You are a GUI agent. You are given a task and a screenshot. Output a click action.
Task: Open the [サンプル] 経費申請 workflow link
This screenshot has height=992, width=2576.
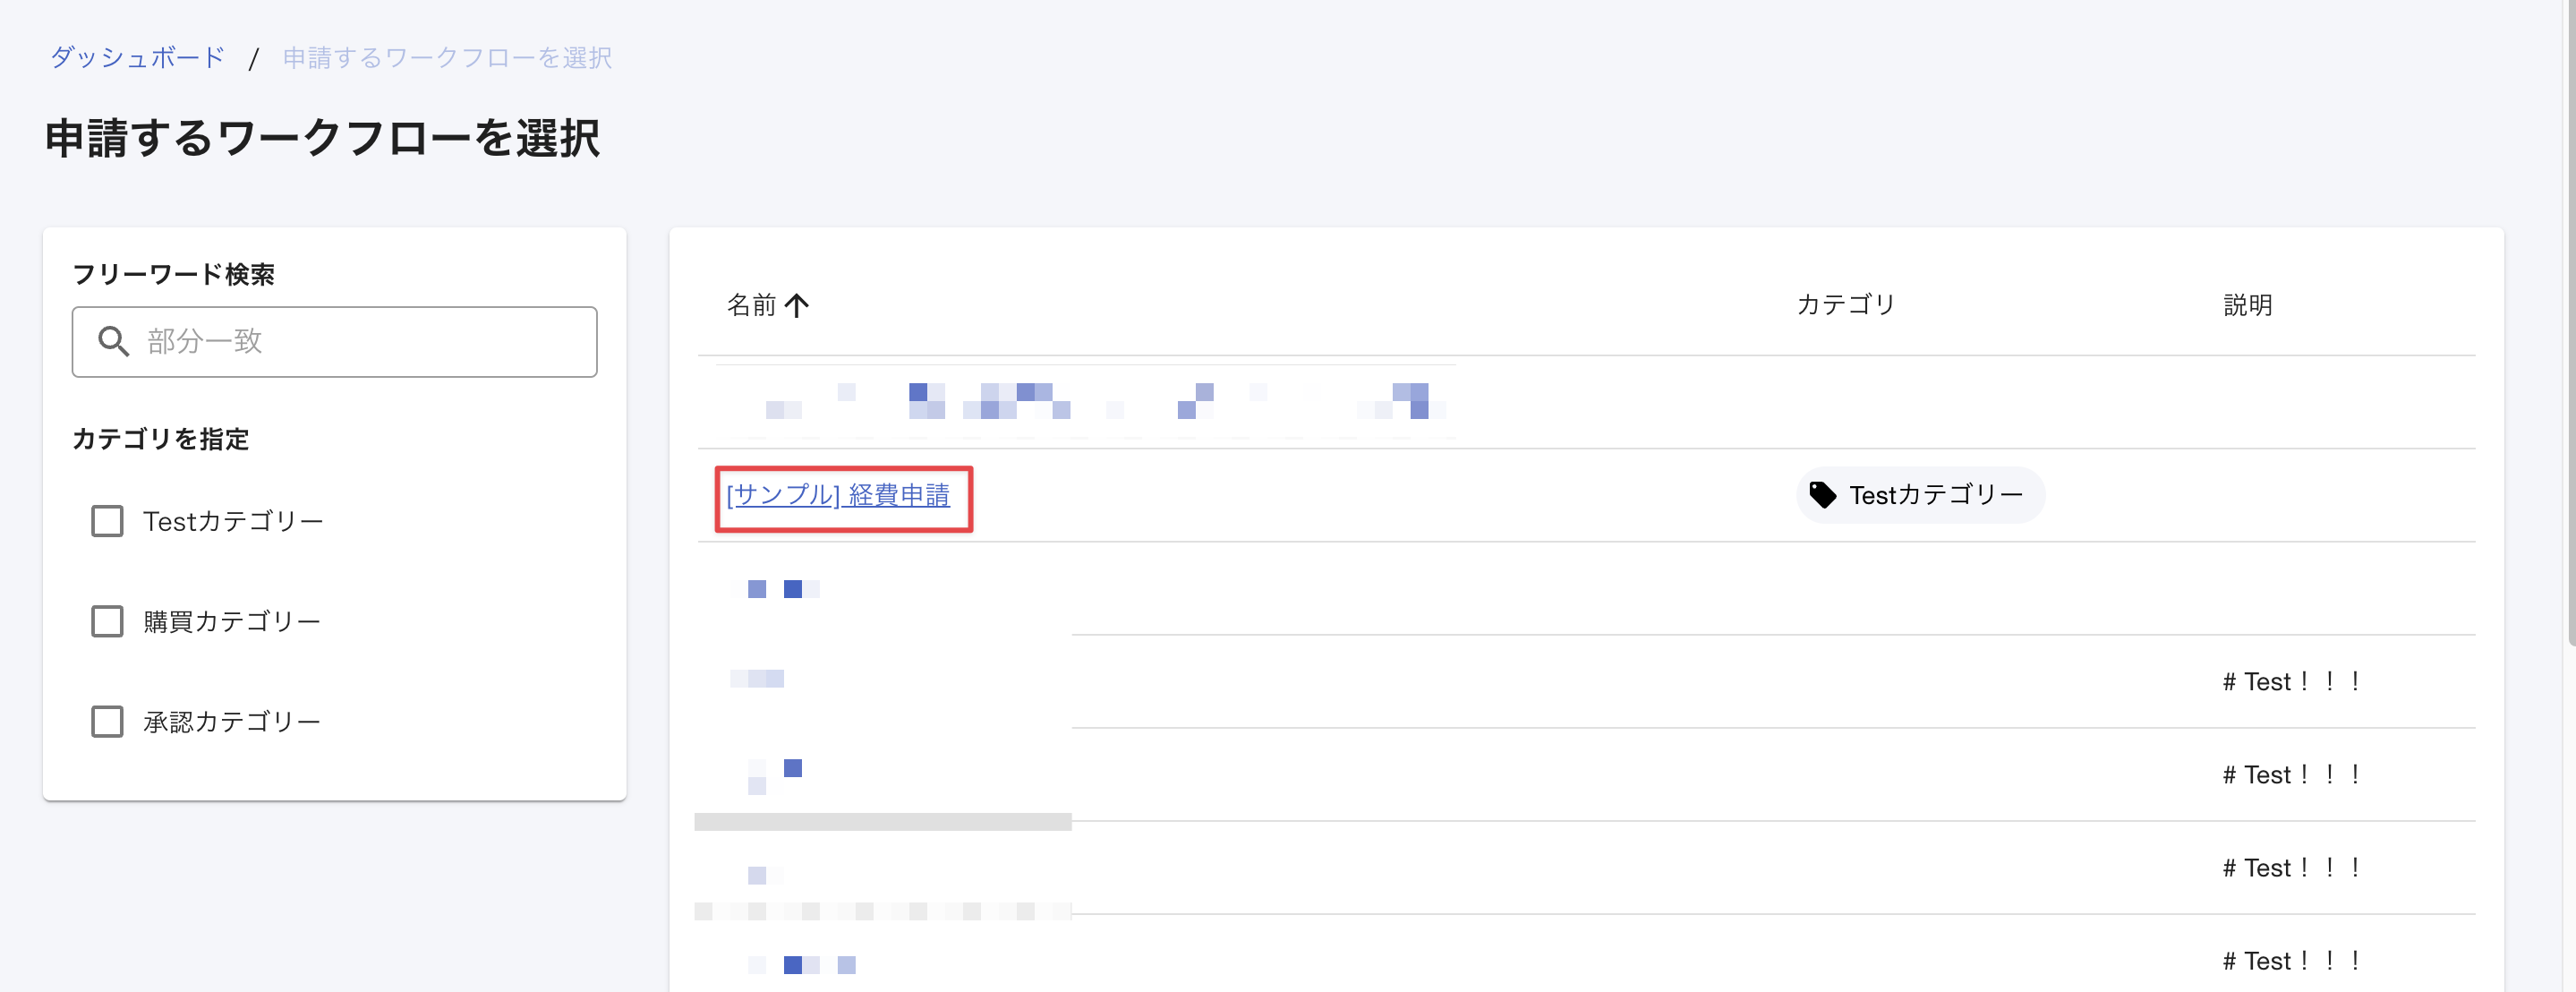pyautogui.click(x=837, y=495)
